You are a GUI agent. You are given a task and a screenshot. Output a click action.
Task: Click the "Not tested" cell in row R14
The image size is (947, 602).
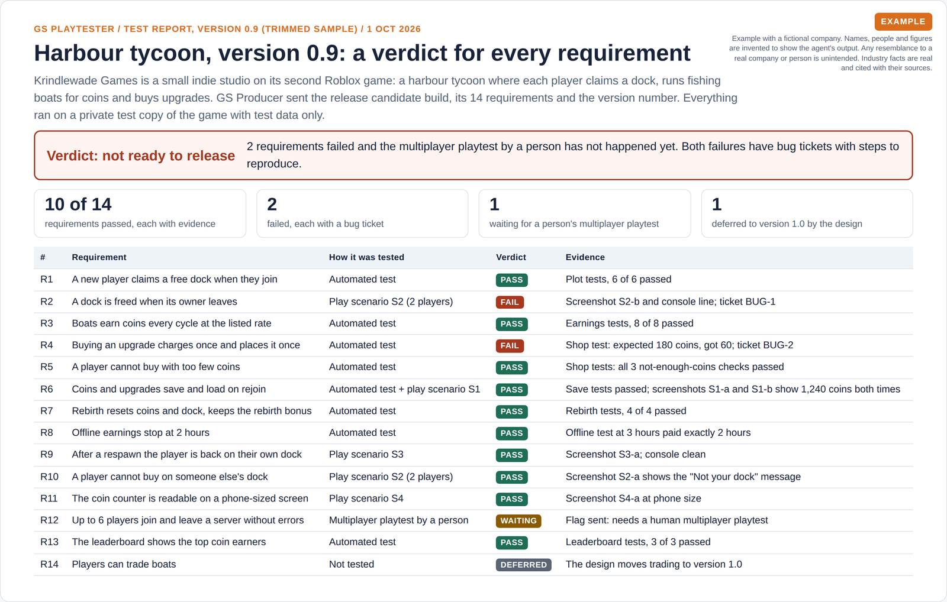coord(352,564)
